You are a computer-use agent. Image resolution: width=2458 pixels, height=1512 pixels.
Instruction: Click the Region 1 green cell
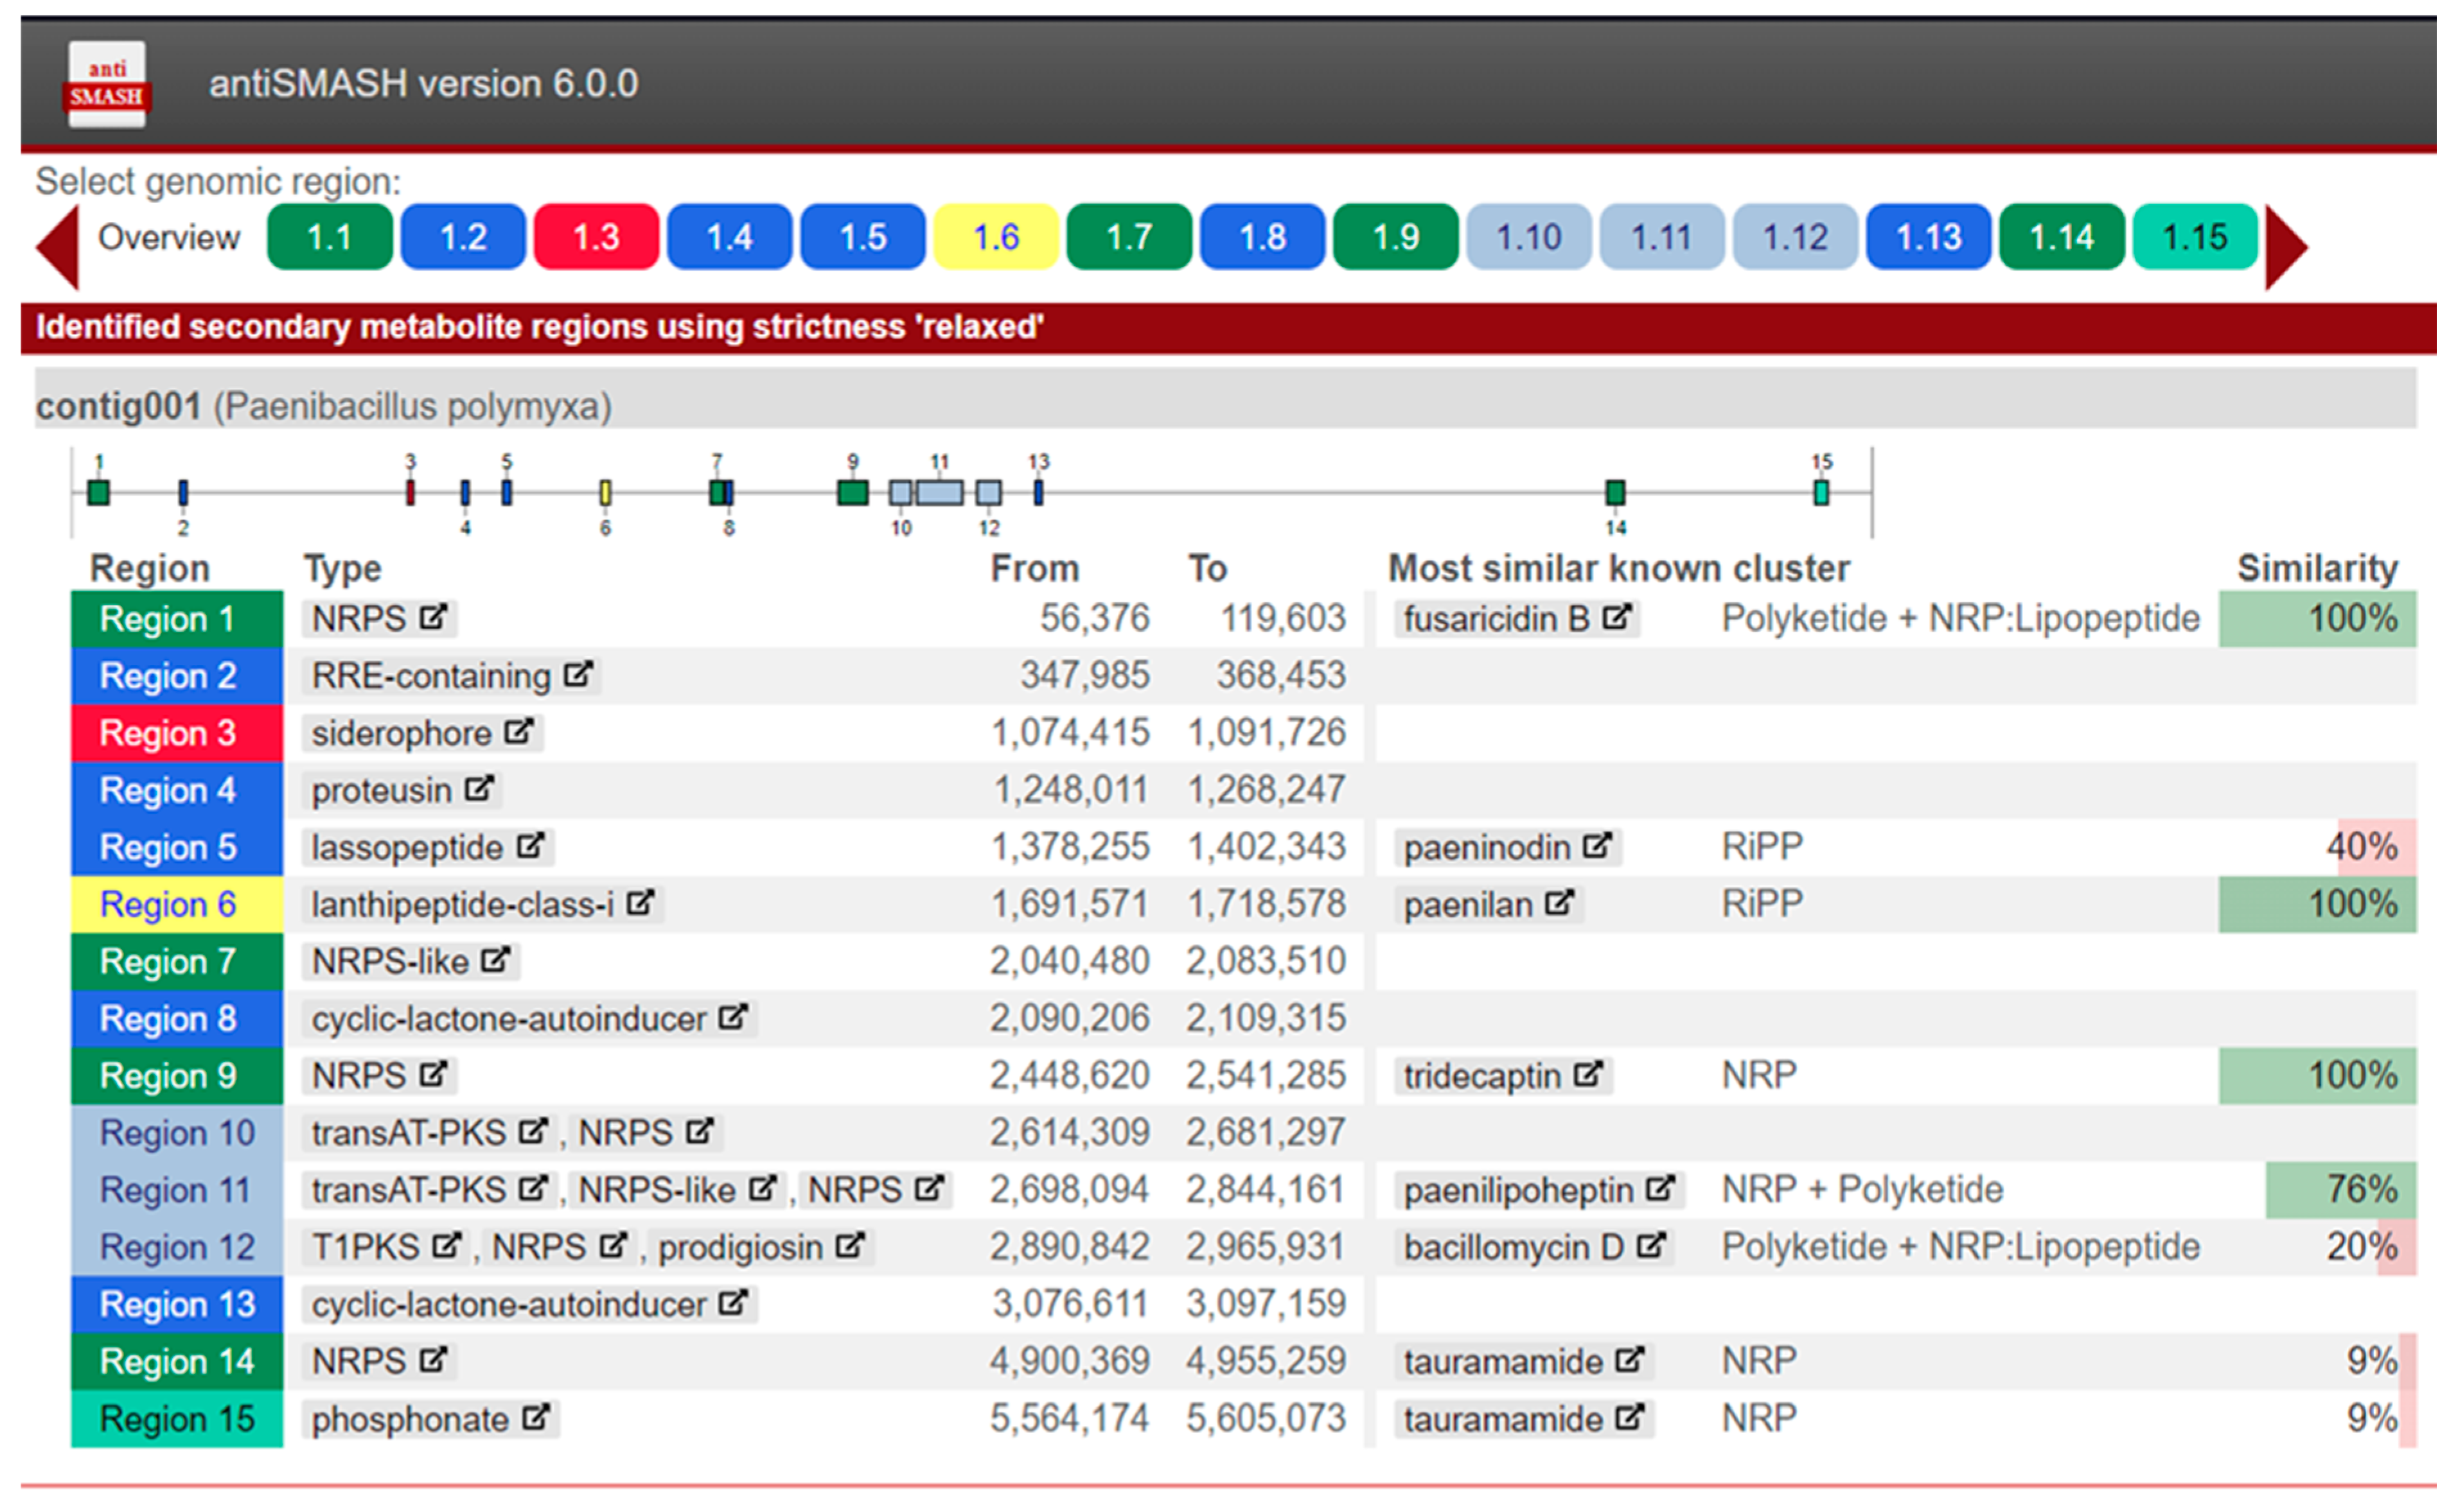pyautogui.click(x=166, y=619)
